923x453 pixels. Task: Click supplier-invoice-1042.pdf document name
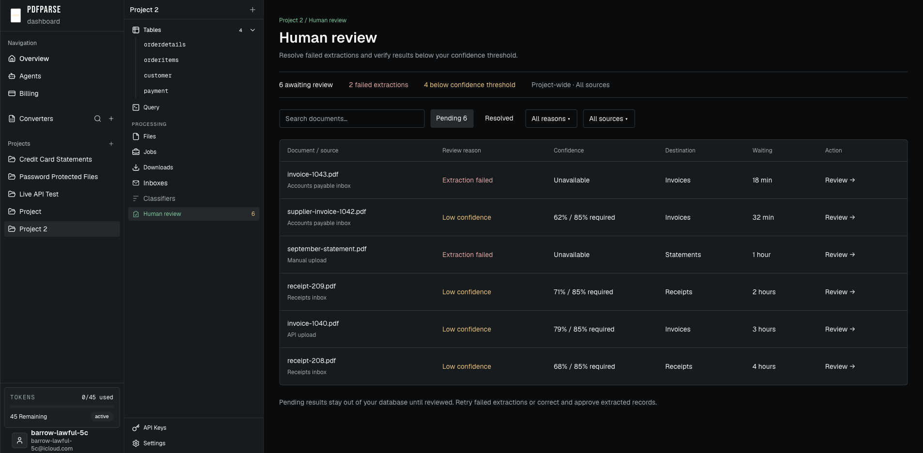327,211
